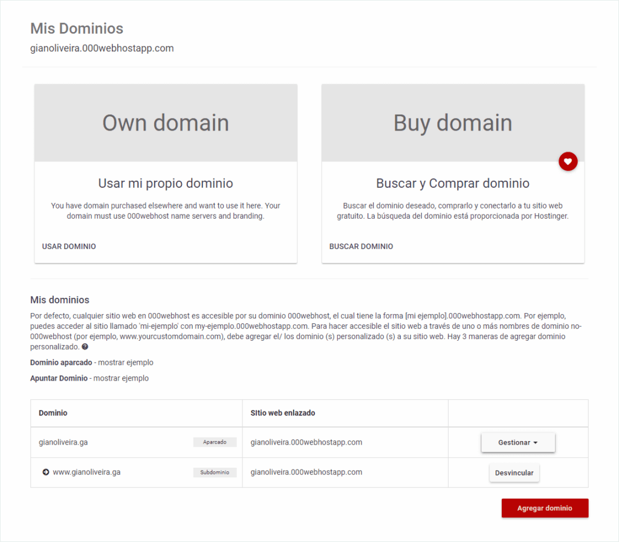The height and width of the screenshot is (542, 619).
Task: Click 'mostrar ejemplo' next to Apuntar Dominio
Action: 121,378
